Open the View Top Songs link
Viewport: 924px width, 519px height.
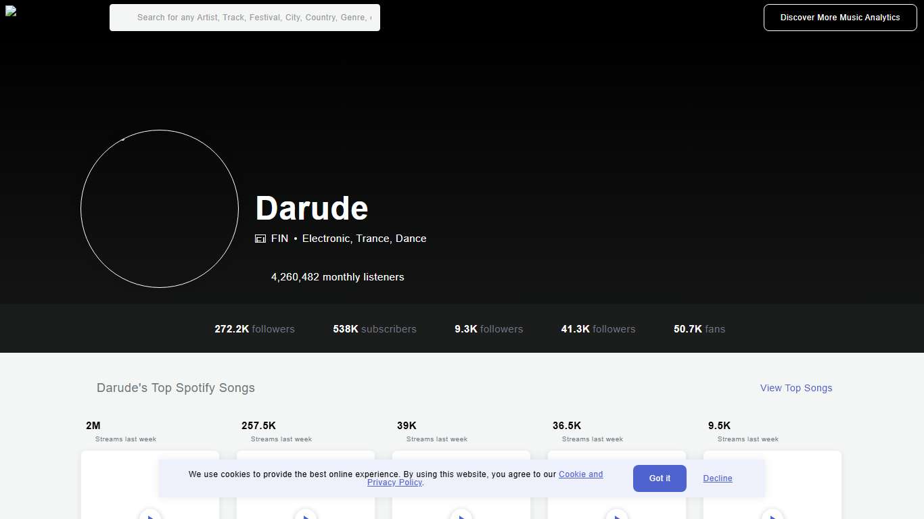[x=796, y=388]
